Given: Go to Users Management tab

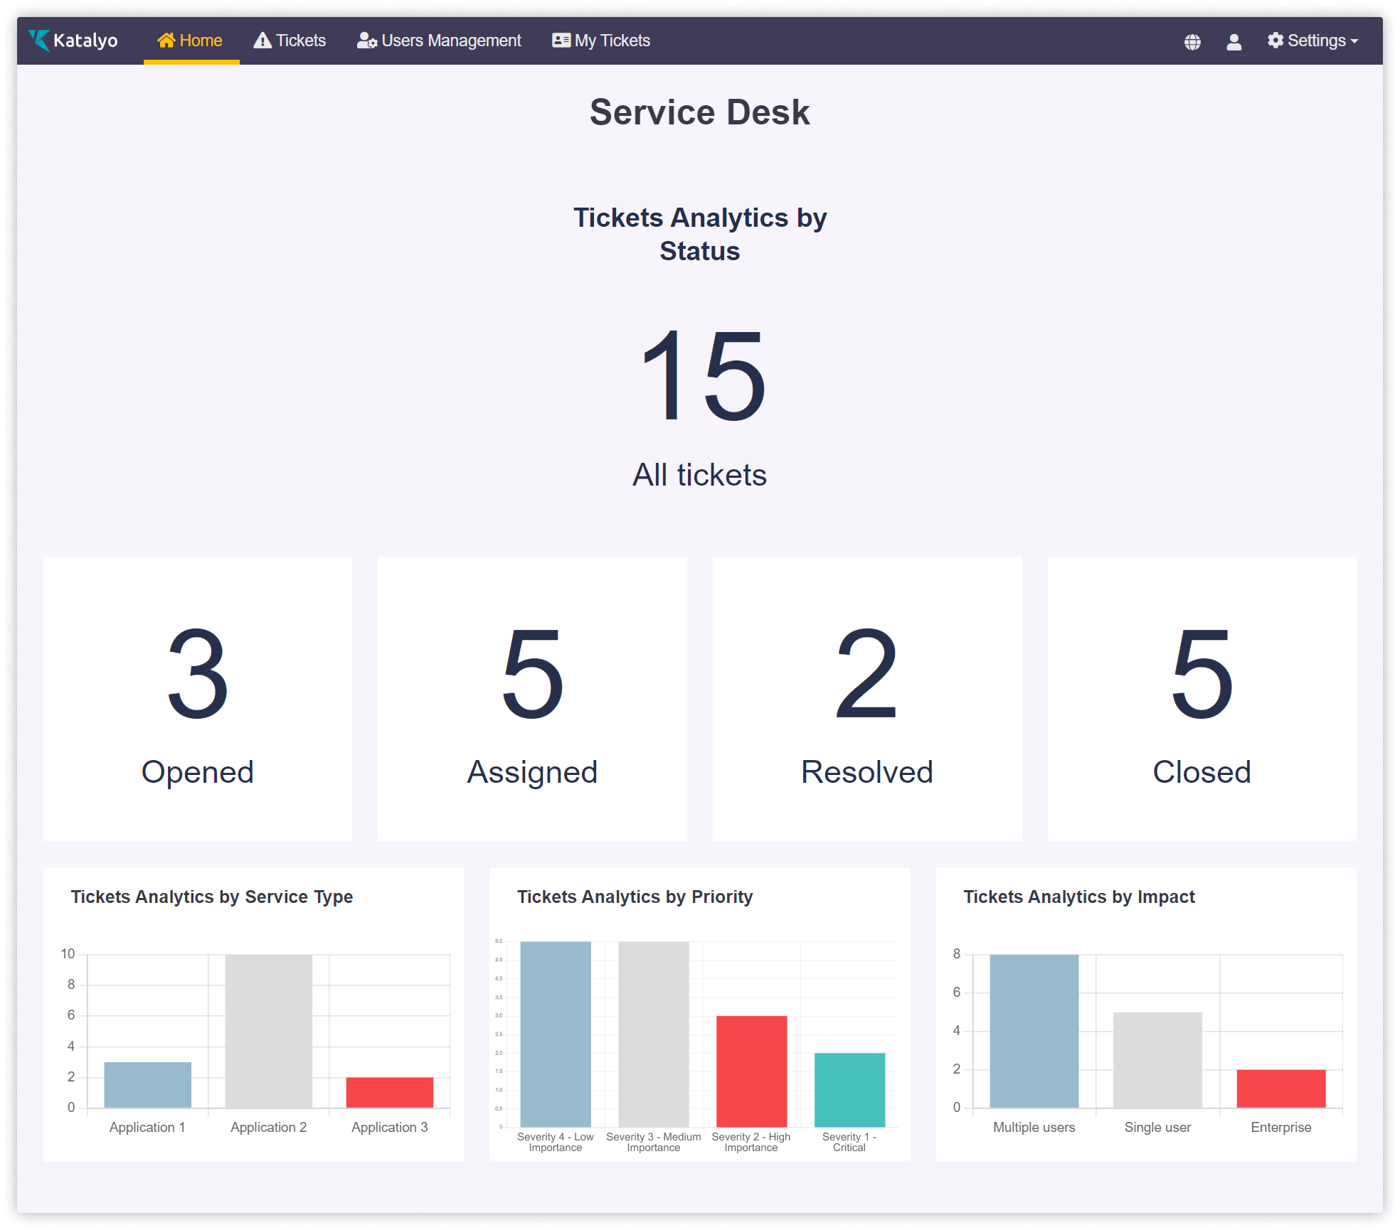Looking at the screenshot, I should [x=451, y=41].
